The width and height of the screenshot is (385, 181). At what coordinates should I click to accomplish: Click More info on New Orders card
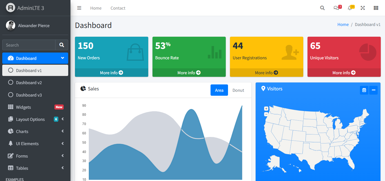point(111,73)
